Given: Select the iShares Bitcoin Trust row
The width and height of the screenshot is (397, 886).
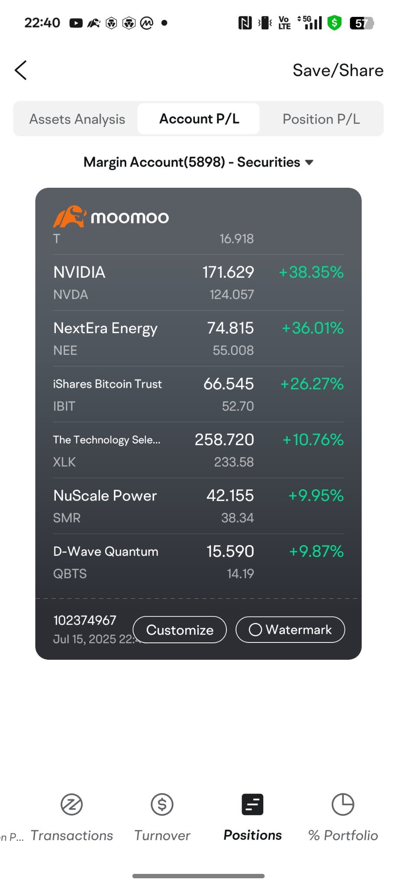Looking at the screenshot, I should click(x=198, y=394).
